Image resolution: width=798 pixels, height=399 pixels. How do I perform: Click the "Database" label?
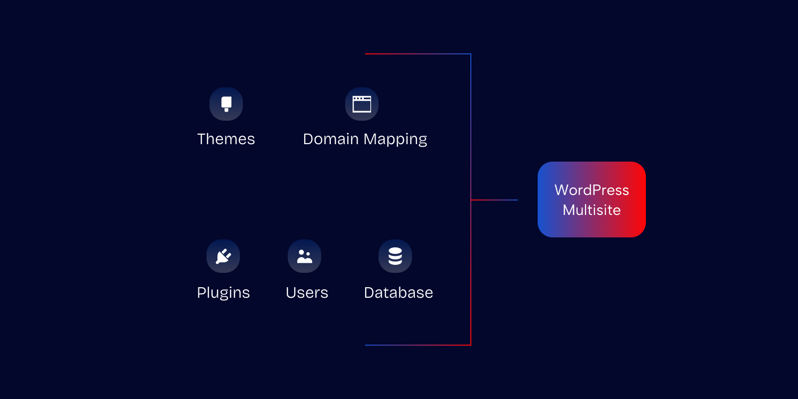pyautogui.click(x=399, y=293)
